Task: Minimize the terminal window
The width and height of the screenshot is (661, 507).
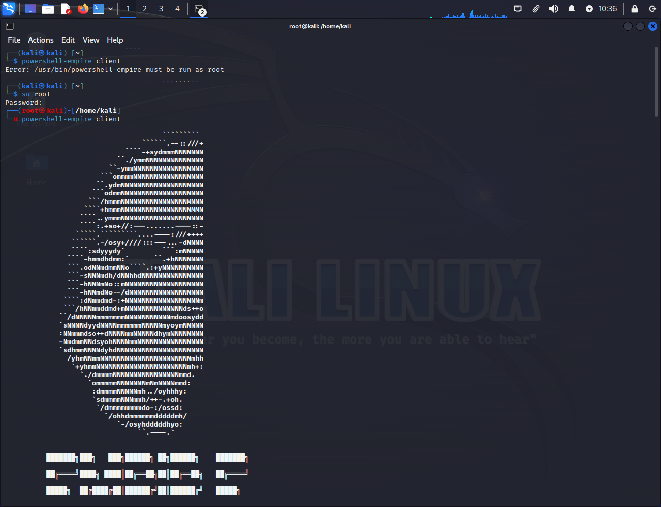Action: coord(628,26)
